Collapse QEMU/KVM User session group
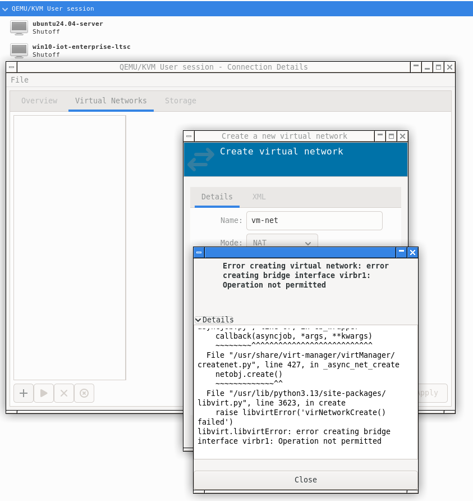Image resolution: width=473 pixels, height=501 pixels. click(5, 9)
